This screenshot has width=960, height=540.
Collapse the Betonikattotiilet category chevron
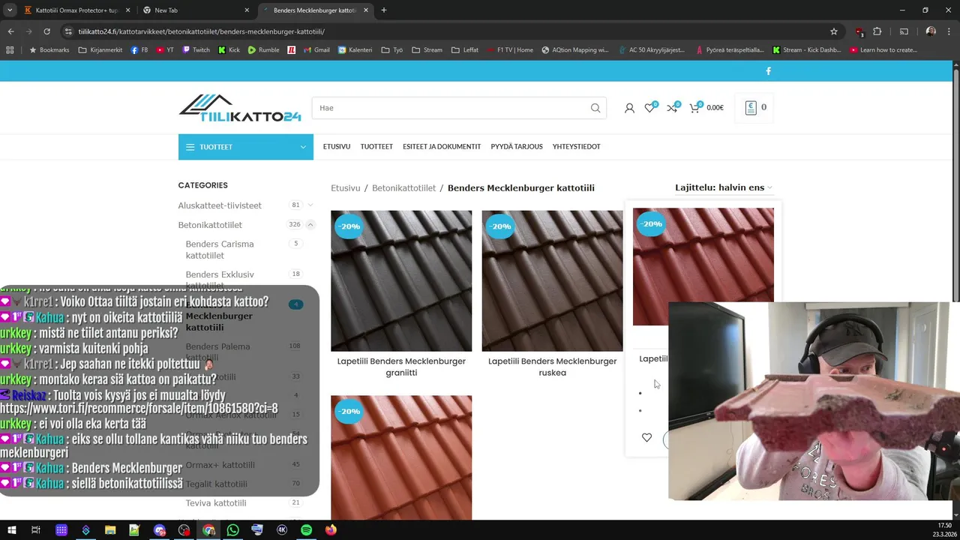(310, 225)
